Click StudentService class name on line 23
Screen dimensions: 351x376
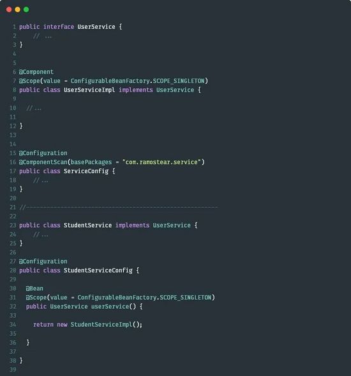(87, 225)
